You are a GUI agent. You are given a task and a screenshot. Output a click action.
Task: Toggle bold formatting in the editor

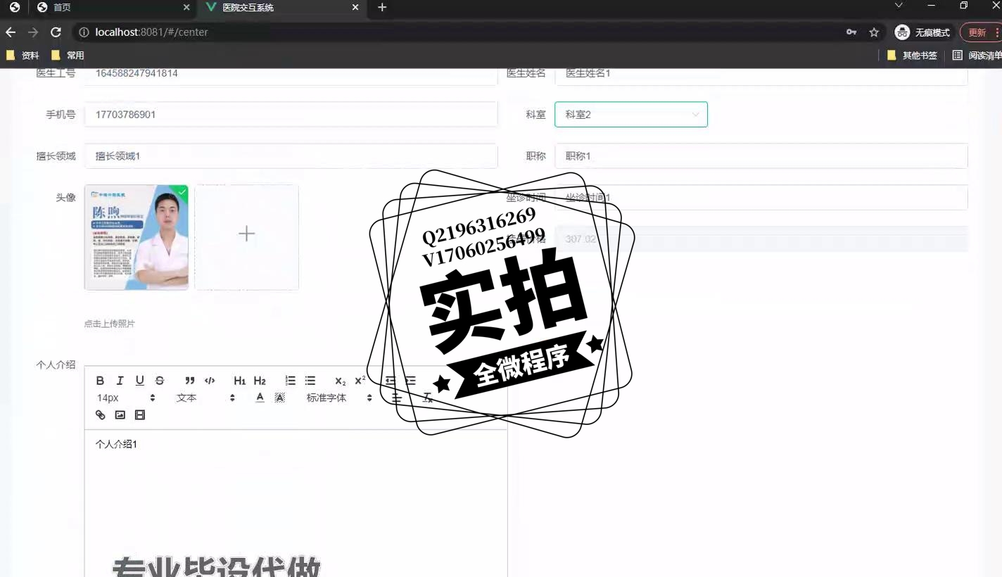point(100,381)
